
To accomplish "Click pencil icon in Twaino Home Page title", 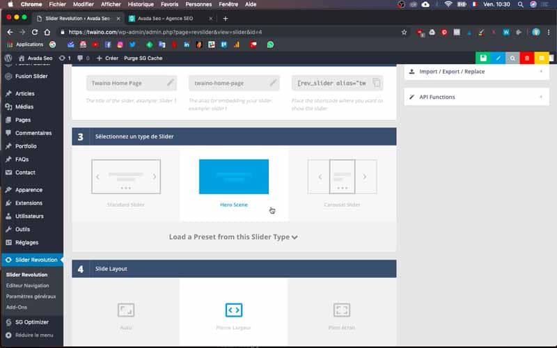I will [171, 83].
